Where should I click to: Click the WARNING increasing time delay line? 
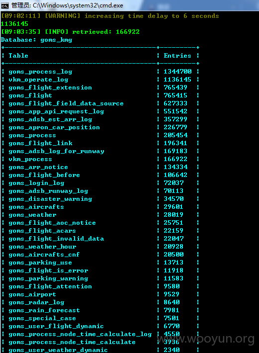[x=110, y=16]
